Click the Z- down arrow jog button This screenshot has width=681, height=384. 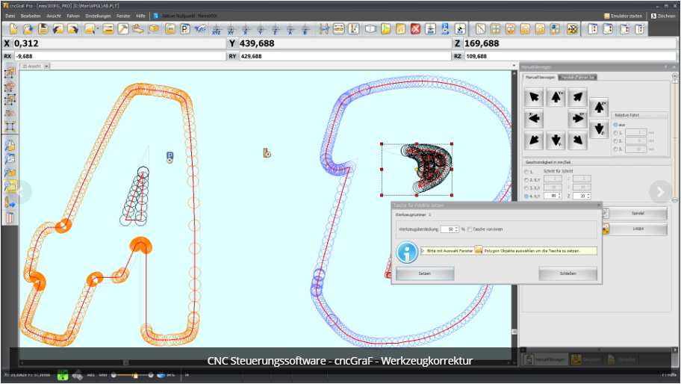pos(599,129)
